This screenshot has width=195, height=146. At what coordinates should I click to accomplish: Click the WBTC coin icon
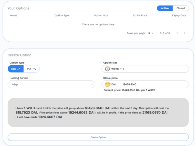point(107,69)
